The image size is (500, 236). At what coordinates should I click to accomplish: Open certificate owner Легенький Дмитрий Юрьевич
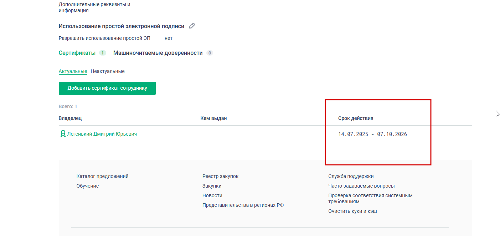(x=102, y=134)
